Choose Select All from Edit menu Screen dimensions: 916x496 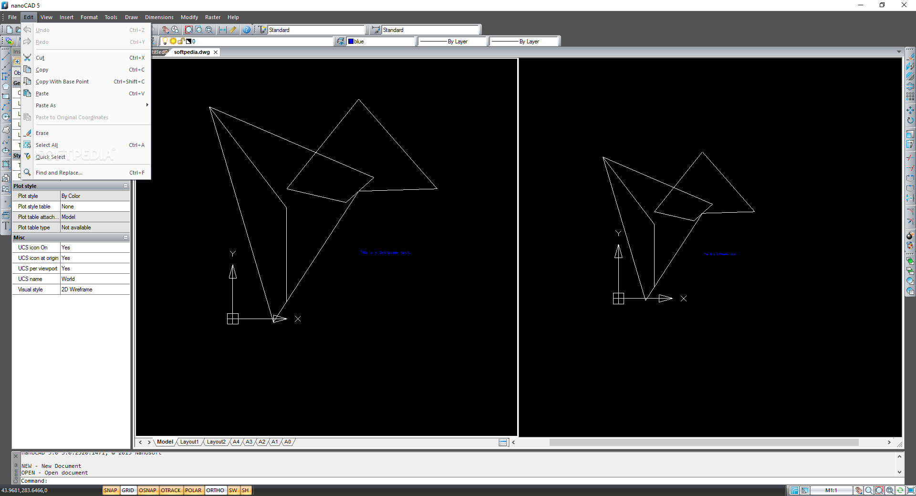click(86, 145)
